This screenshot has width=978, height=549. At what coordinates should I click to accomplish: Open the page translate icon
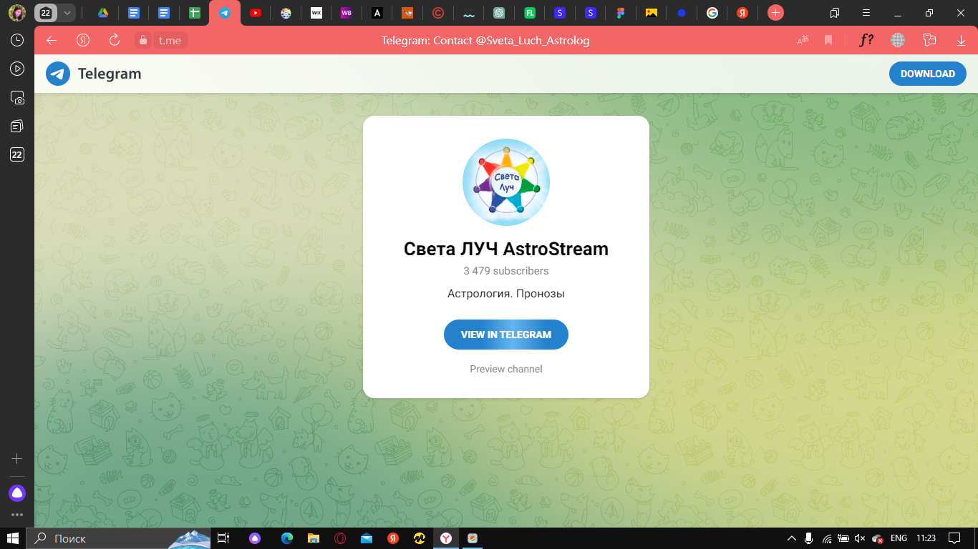click(x=803, y=41)
